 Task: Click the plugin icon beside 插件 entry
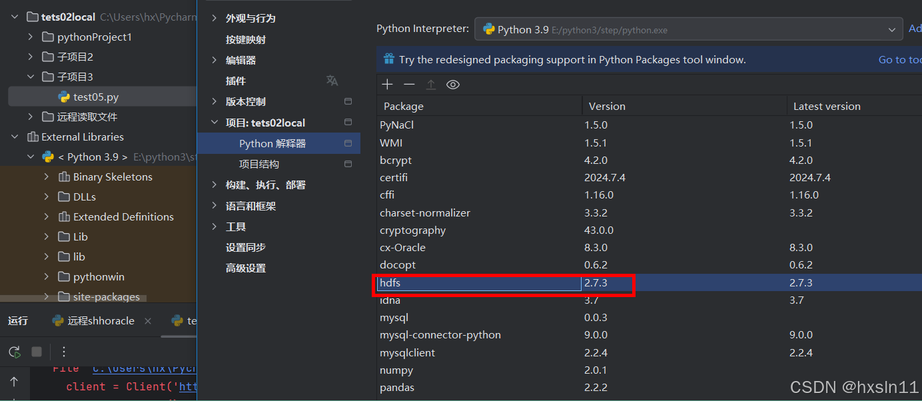(332, 80)
